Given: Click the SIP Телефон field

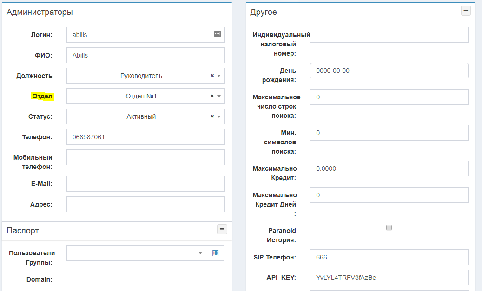Looking at the screenshot, I should (389, 257).
